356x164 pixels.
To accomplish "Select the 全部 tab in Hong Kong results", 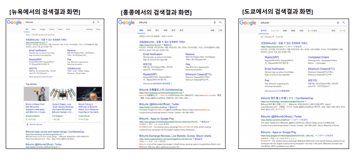I will pyautogui.click(x=140, y=30).
